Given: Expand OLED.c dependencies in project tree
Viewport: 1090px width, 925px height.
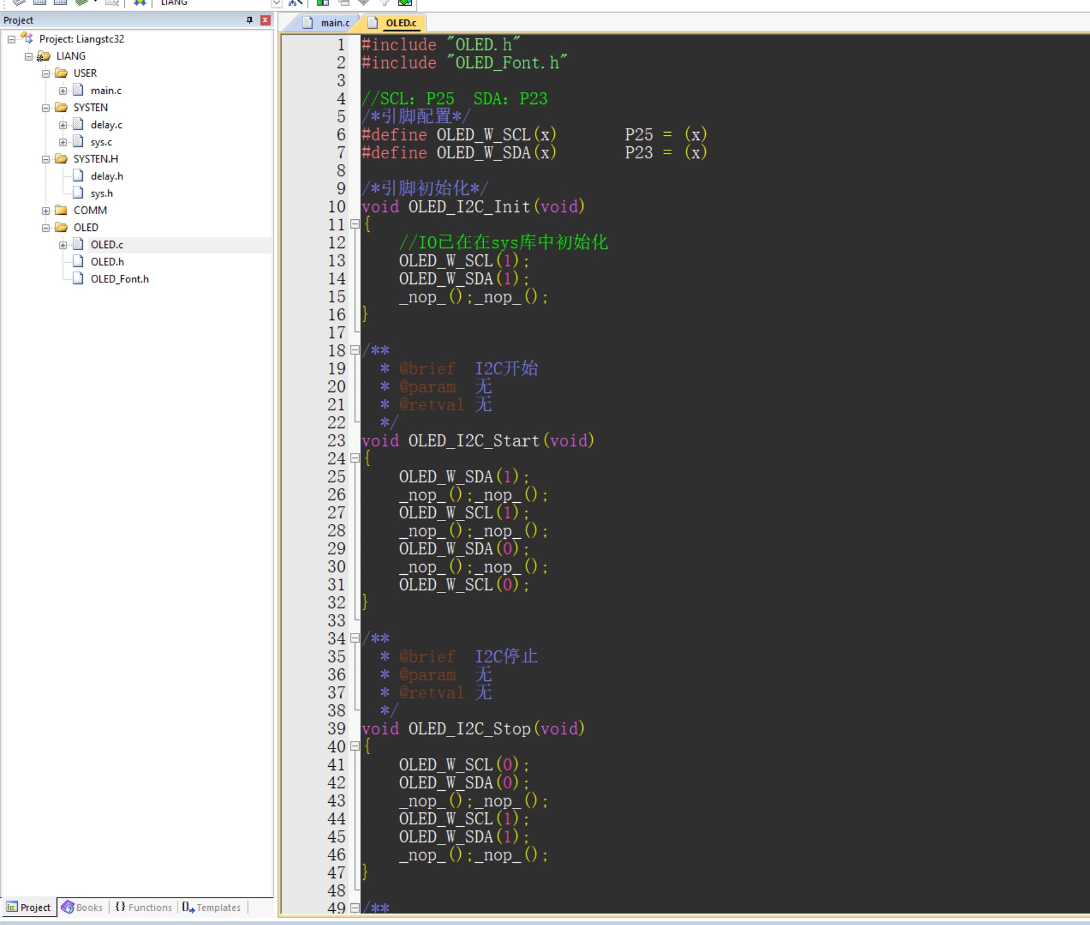Looking at the screenshot, I should [x=63, y=245].
